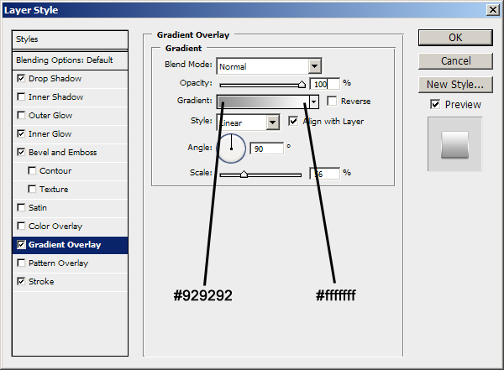Click the gradient preview bar
This screenshot has height=370, width=504.
tap(263, 102)
